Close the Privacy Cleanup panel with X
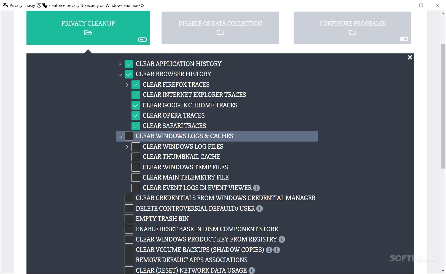The width and height of the screenshot is (446, 274). [x=410, y=57]
